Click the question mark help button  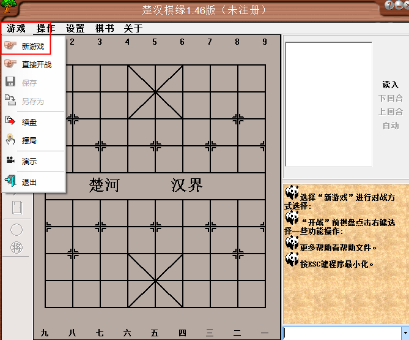(x=389, y=5)
